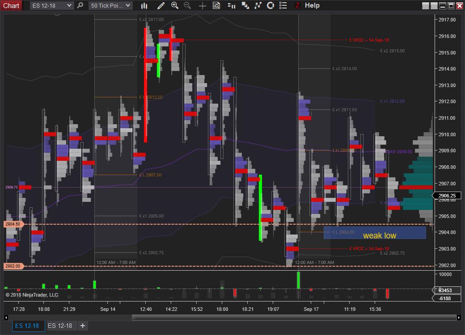465x335 pixels.
Task: Select the crosshair cursor icon
Action: 202,6
